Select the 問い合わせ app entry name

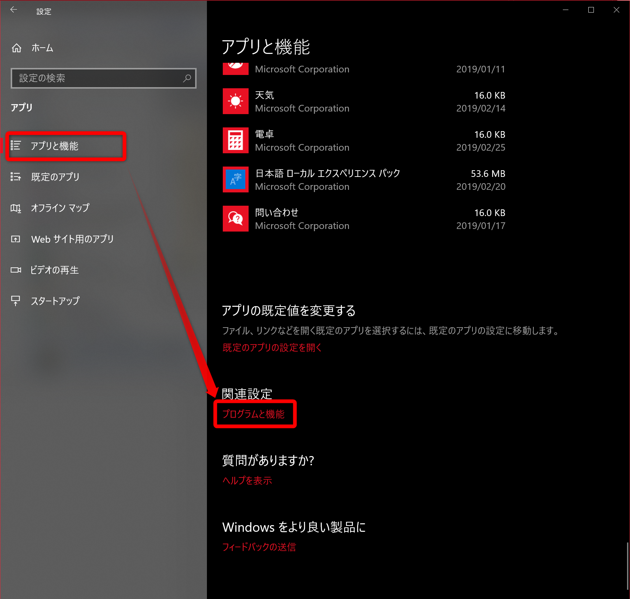(277, 213)
